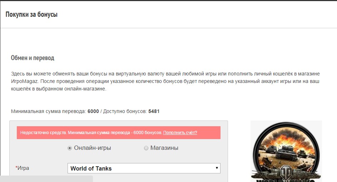Click the minimum transfer amount 6000
Viewport: 337px width, 182px height.
(93, 111)
